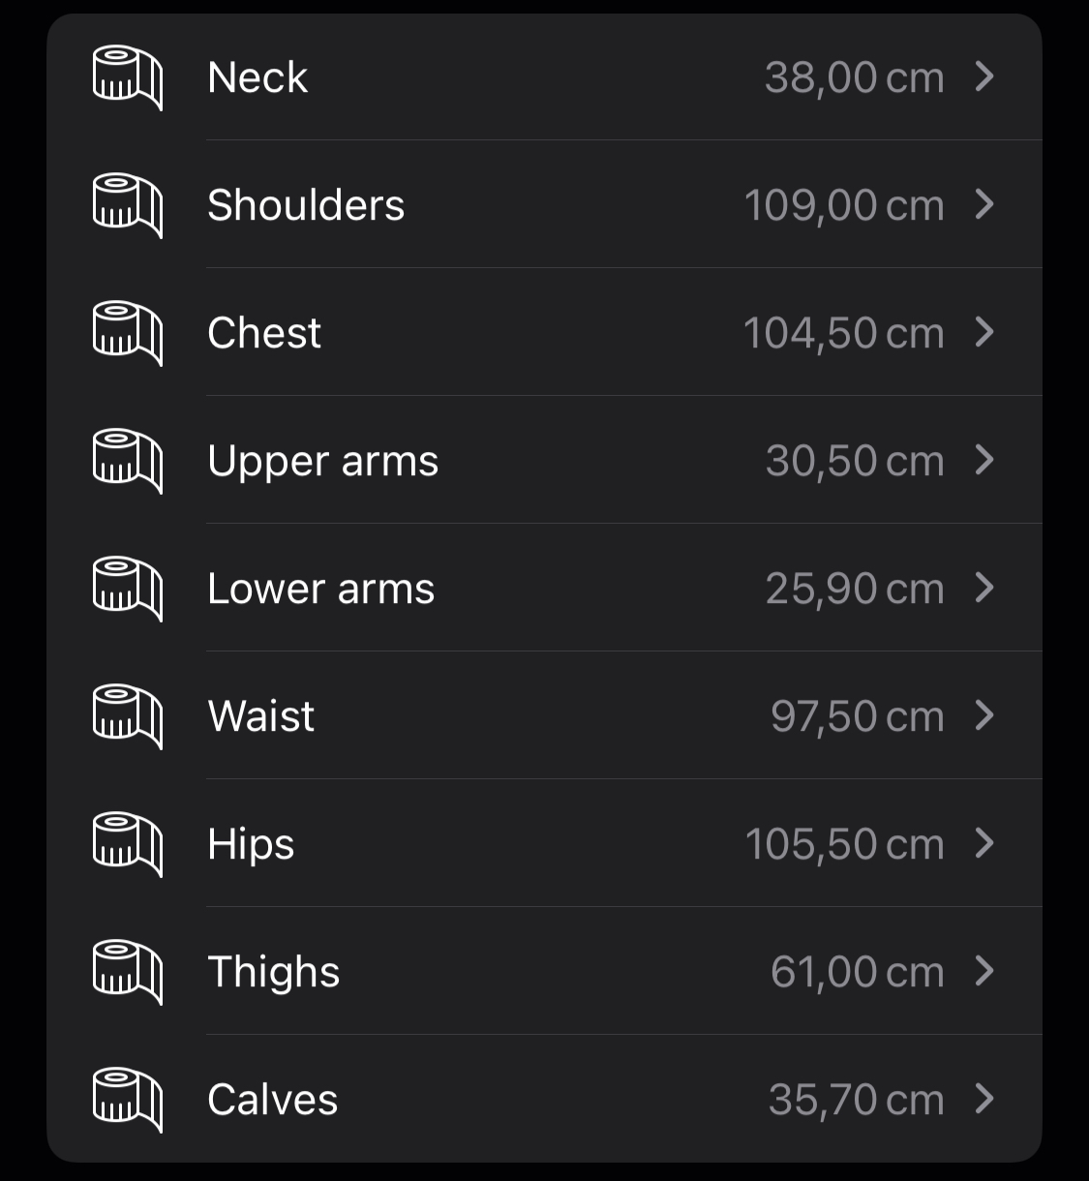Click the tape measure icon beside Waist
The image size is (1089, 1181).
(x=127, y=716)
